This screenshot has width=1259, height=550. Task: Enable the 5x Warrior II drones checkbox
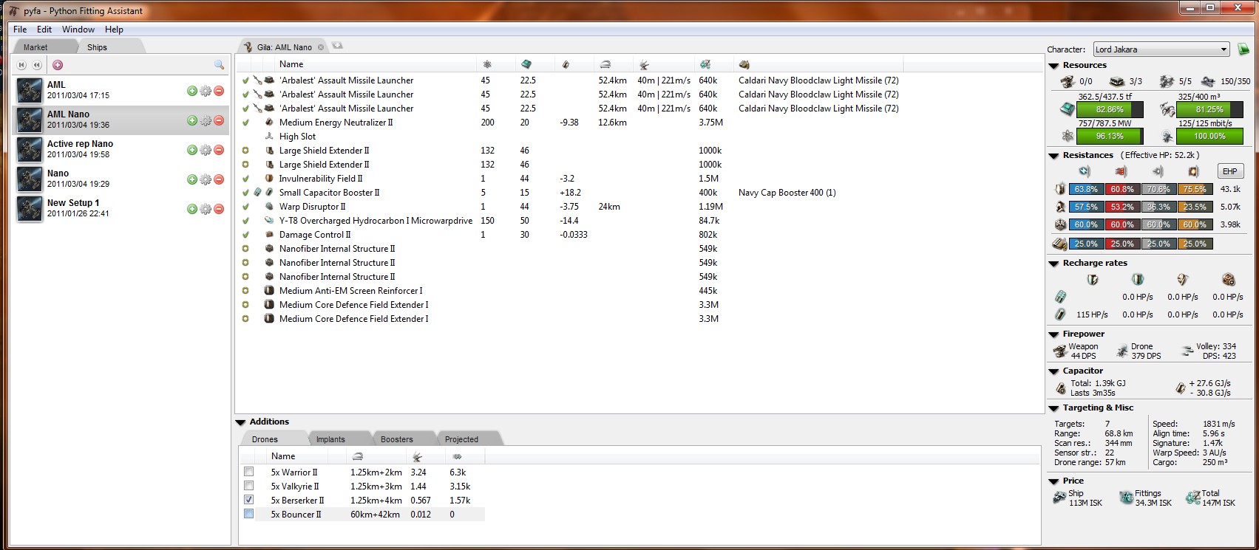click(x=249, y=472)
